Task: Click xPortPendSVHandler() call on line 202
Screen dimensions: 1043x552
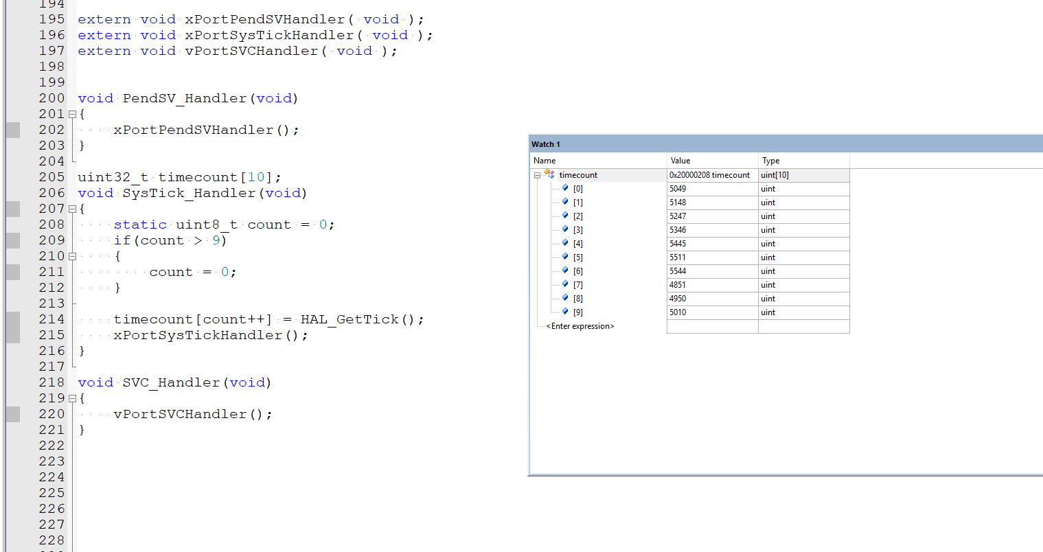Action: tap(207, 130)
